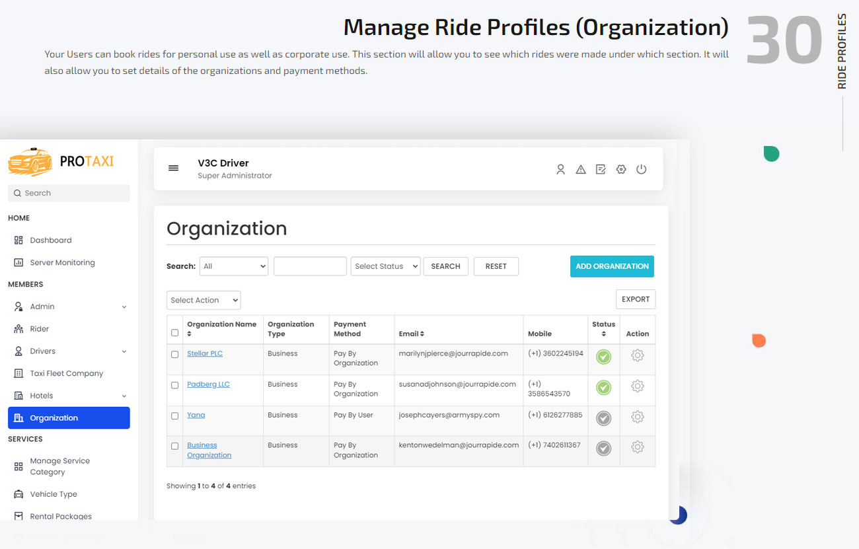This screenshot has width=859, height=549.
Task: Open Rental Packages in the sidebar
Action: pyautogui.click(x=61, y=516)
